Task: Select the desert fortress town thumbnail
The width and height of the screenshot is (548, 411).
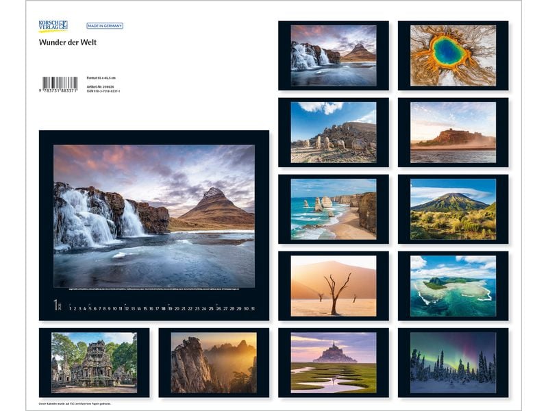Action: click(x=453, y=132)
